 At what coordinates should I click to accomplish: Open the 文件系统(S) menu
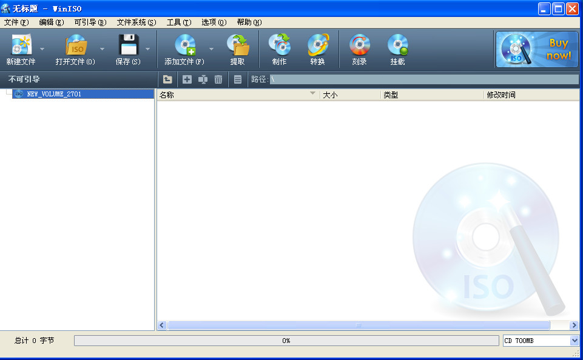tap(136, 22)
